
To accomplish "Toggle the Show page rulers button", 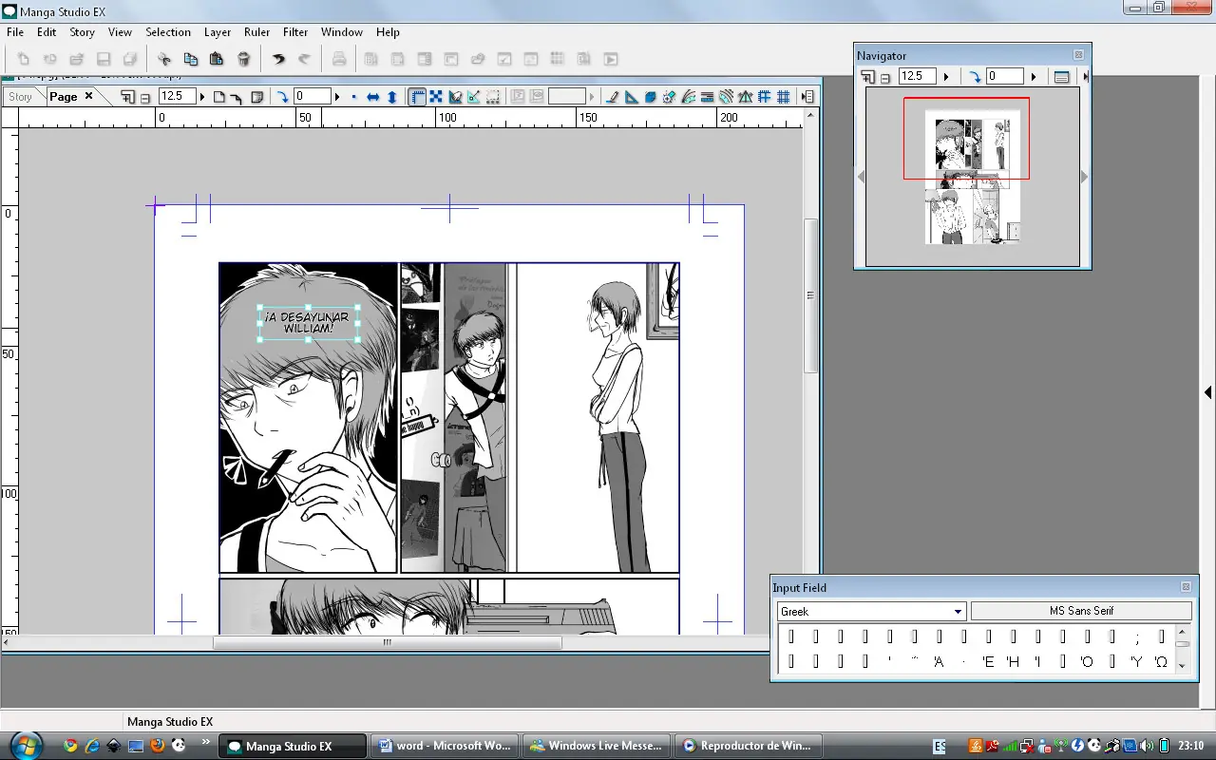I will 417,97.
